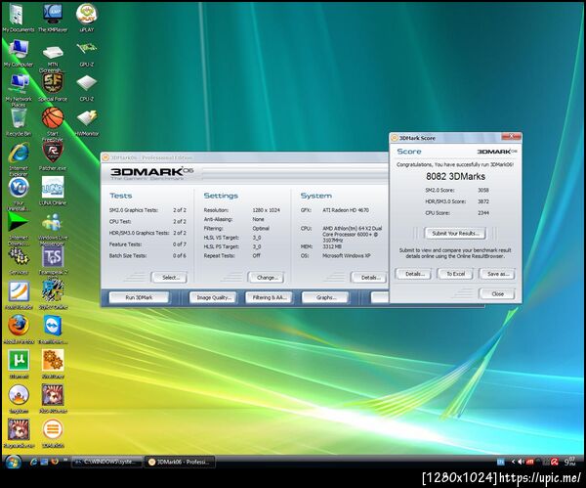Screen dimensions: 586x488
Task: Open Image Quality options in 3DMark06
Action: click(x=214, y=297)
